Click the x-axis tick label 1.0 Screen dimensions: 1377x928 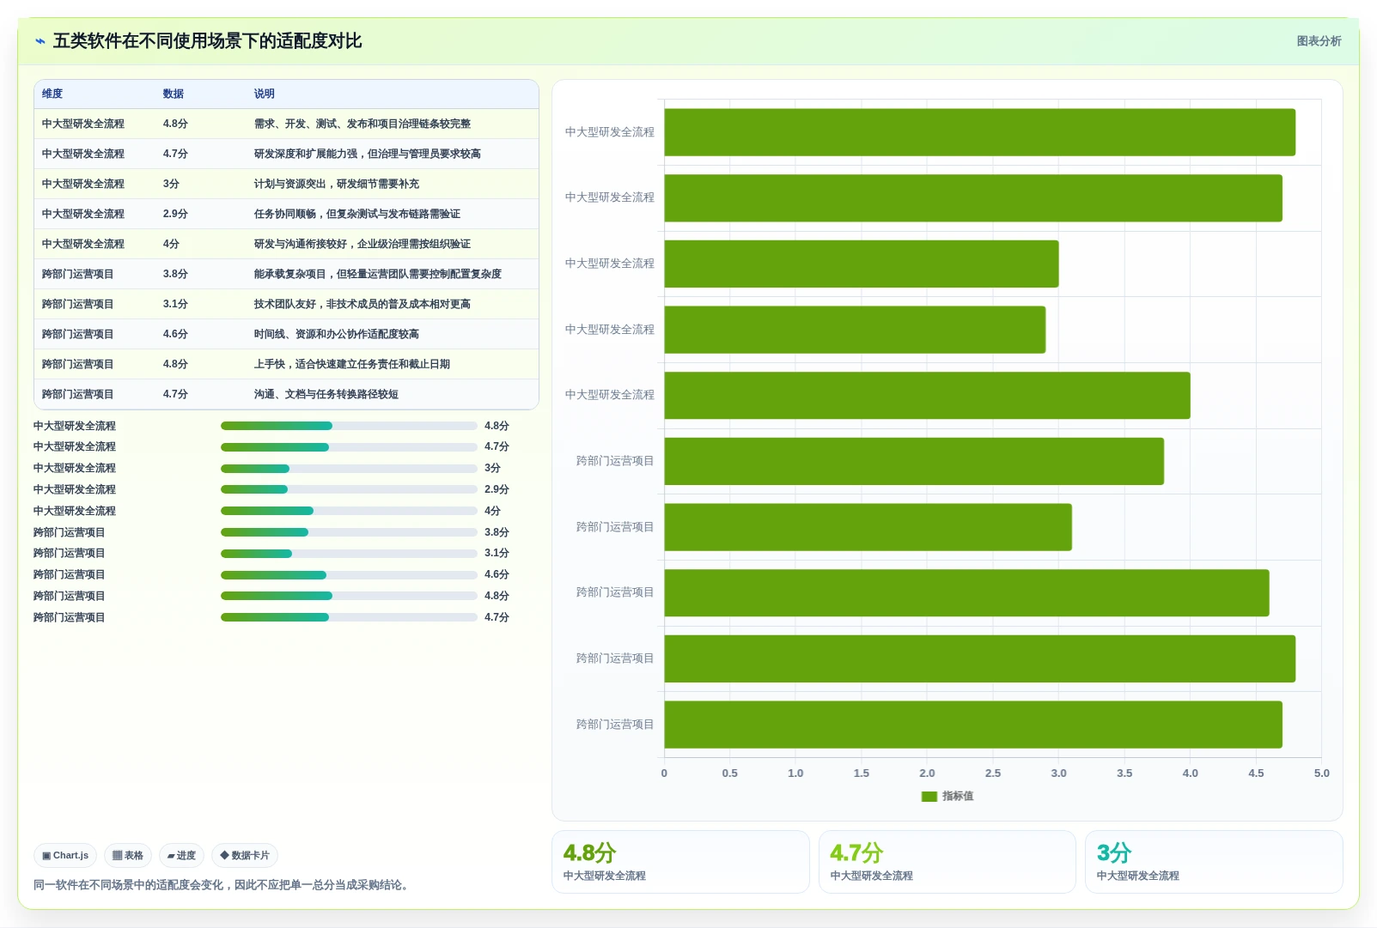point(795,773)
